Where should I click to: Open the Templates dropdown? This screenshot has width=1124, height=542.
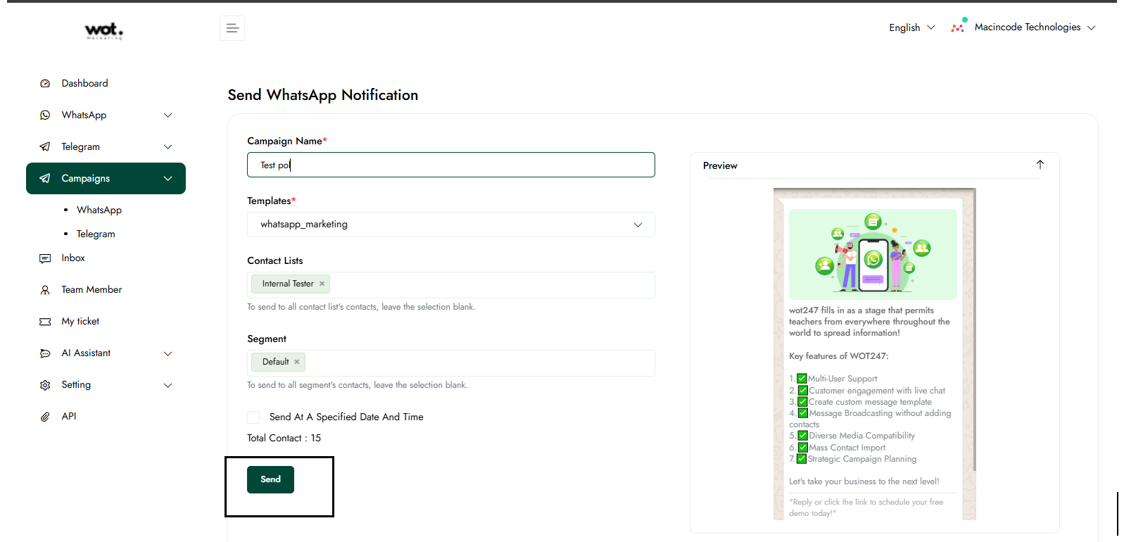pyautogui.click(x=450, y=225)
